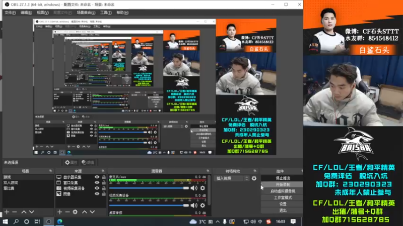Remove the selected scene with the minus icon under 场景
This screenshot has width=403, height=226.
point(15,212)
